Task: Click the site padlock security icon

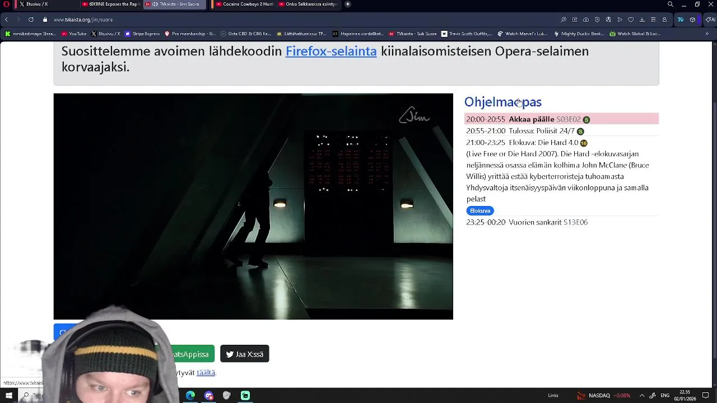Action: (45, 20)
